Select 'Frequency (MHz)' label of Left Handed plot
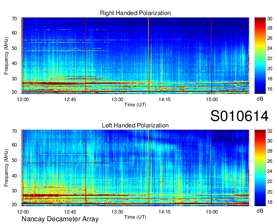Image resolution: width=277 pixels, height=224 pixels. coord(6,168)
